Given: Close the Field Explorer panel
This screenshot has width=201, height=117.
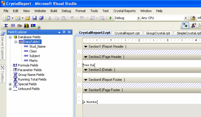Looking at the screenshot, I should click(x=69, y=32).
